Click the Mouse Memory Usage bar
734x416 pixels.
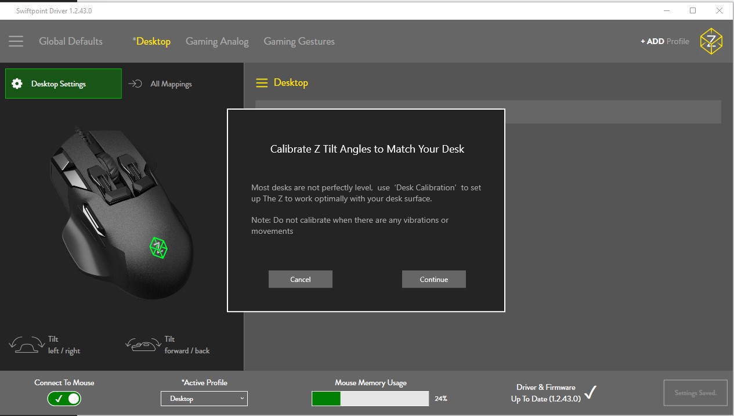pyautogui.click(x=370, y=399)
